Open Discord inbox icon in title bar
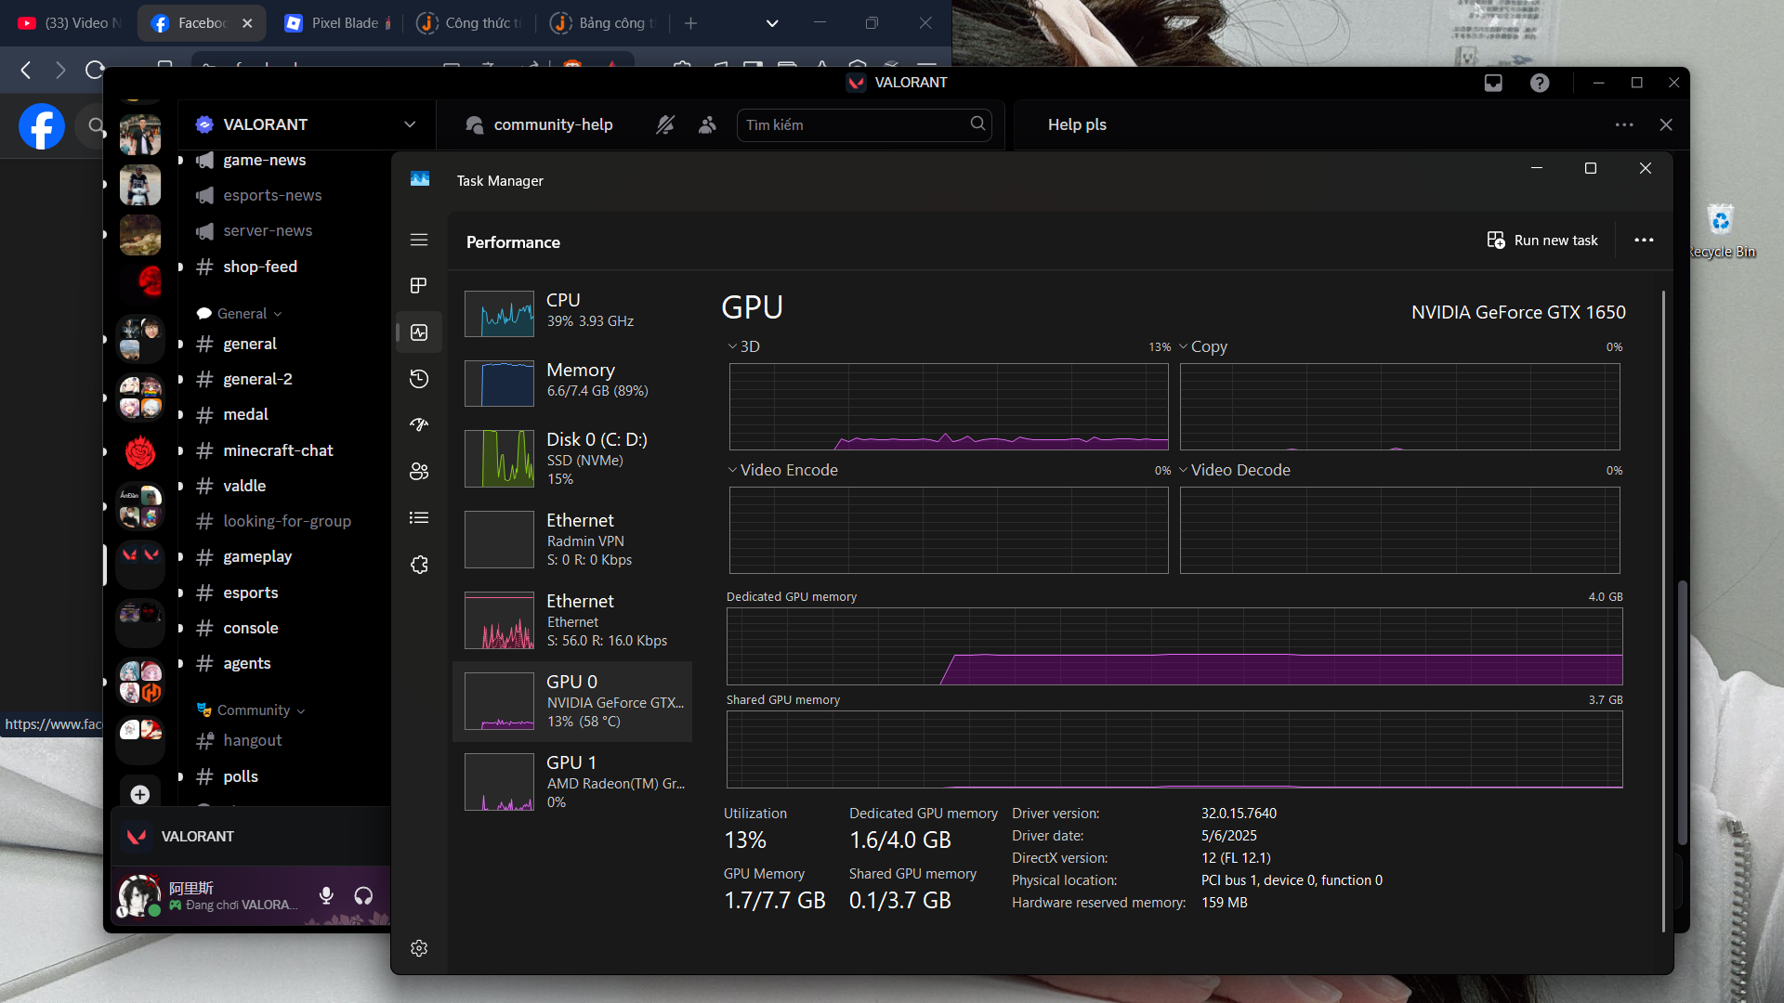Screen dimensions: 1784x1003 (x=1493, y=83)
